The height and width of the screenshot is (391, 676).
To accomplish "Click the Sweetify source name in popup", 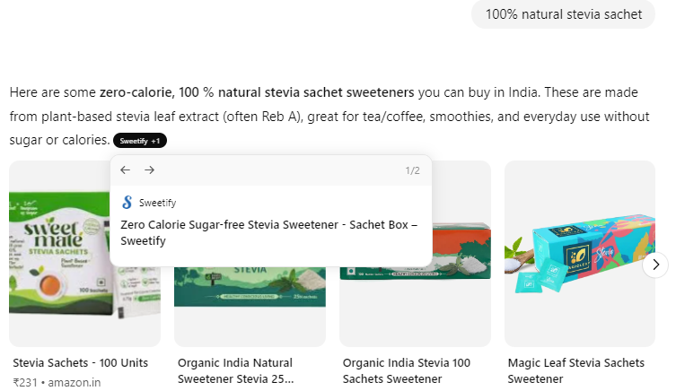I will pyautogui.click(x=158, y=203).
